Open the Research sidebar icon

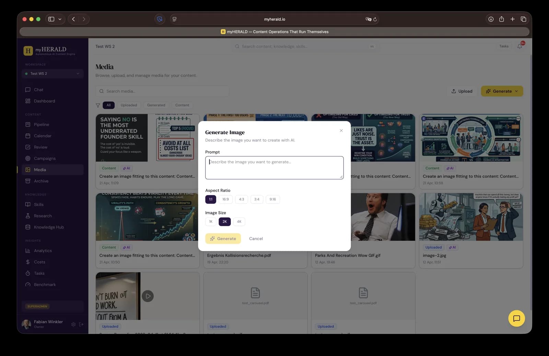pos(28,216)
